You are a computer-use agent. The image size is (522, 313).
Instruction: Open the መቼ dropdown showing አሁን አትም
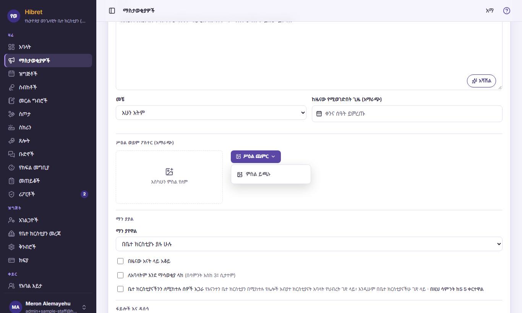click(x=211, y=113)
